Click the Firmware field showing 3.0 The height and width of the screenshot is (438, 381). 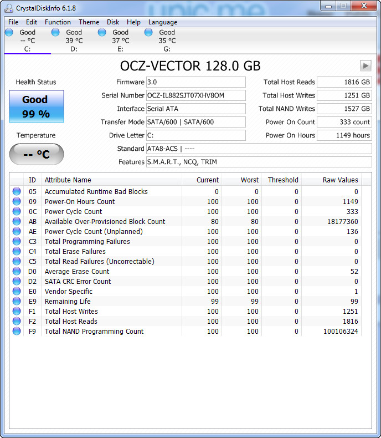pyautogui.click(x=196, y=82)
